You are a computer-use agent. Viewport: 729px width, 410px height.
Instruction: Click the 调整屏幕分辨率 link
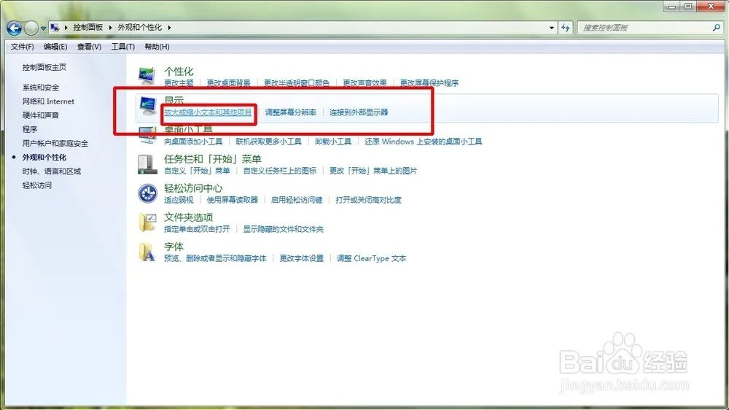[x=291, y=112]
